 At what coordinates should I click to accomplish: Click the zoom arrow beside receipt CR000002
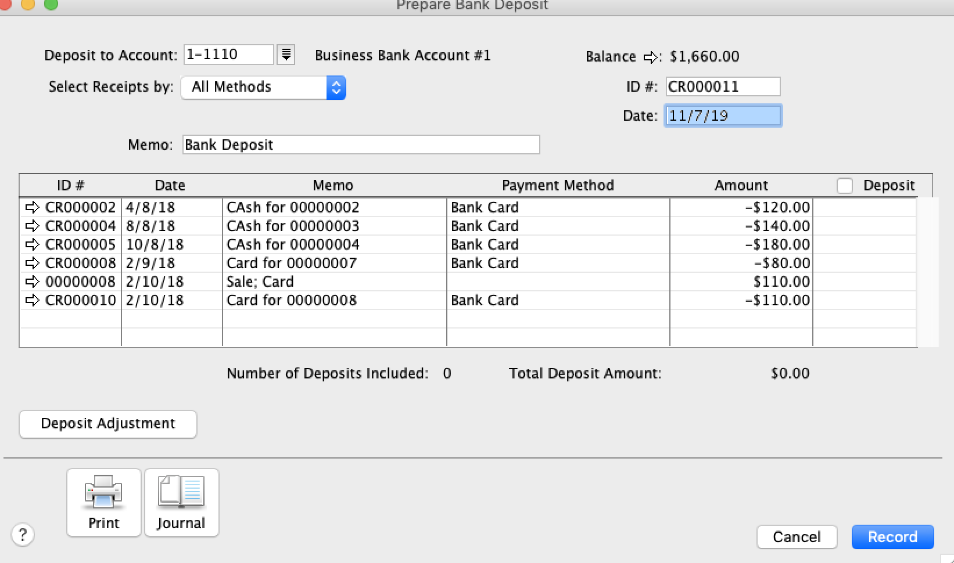pyautogui.click(x=32, y=207)
